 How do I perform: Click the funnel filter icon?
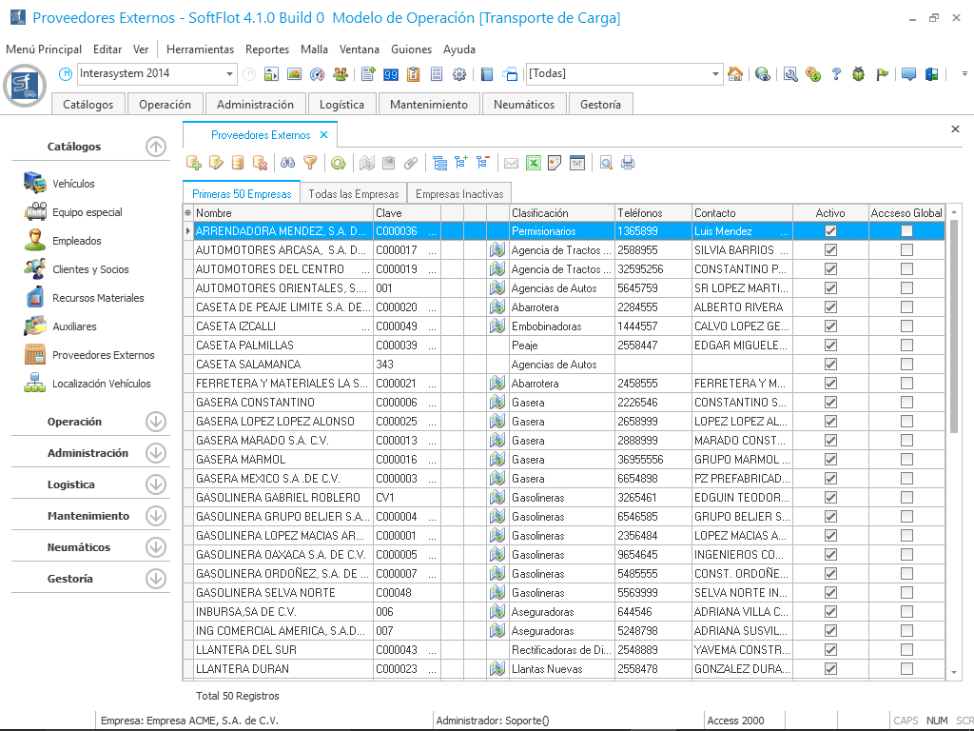309,163
